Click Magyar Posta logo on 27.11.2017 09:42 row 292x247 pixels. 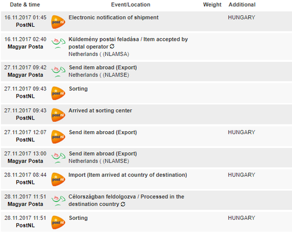(x=58, y=72)
